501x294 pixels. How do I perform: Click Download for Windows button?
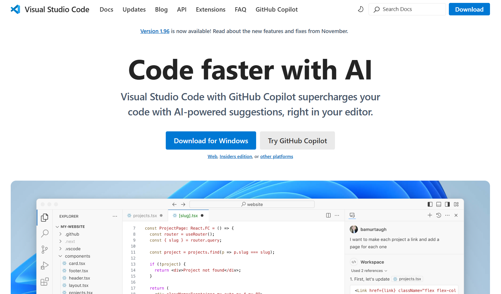211,141
